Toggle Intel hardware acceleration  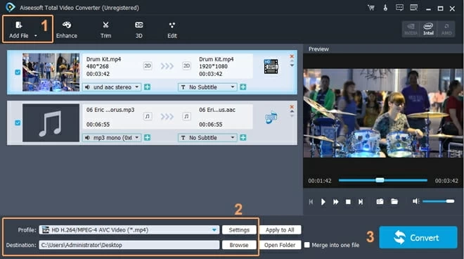point(428,29)
